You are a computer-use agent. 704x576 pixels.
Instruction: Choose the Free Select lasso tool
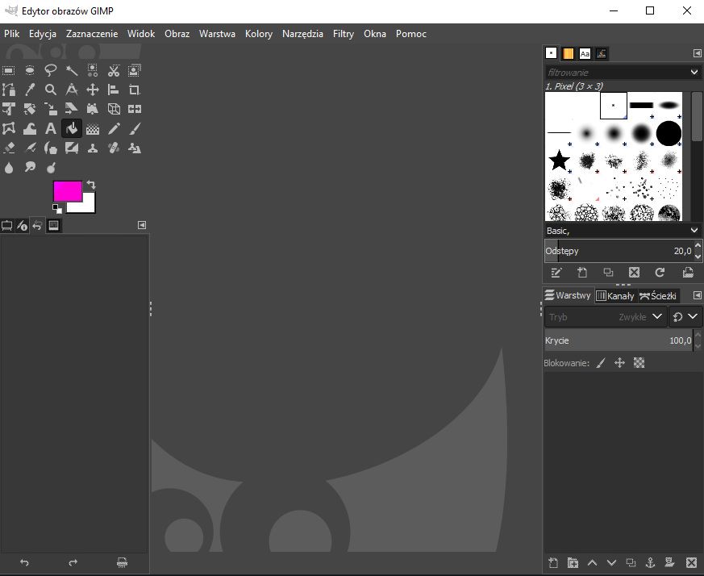[51, 70]
